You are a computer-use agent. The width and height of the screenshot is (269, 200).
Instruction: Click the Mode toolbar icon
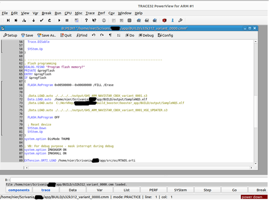click(77, 20)
